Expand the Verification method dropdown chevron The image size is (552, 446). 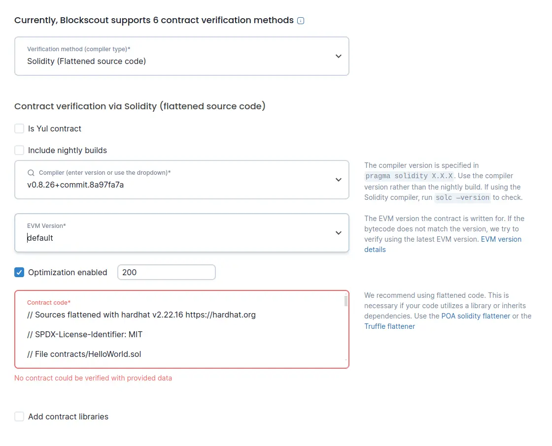click(x=338, y=56)
